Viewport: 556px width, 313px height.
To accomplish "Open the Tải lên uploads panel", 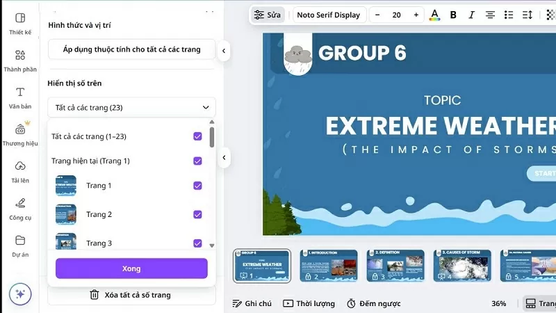I will point(20,170).
